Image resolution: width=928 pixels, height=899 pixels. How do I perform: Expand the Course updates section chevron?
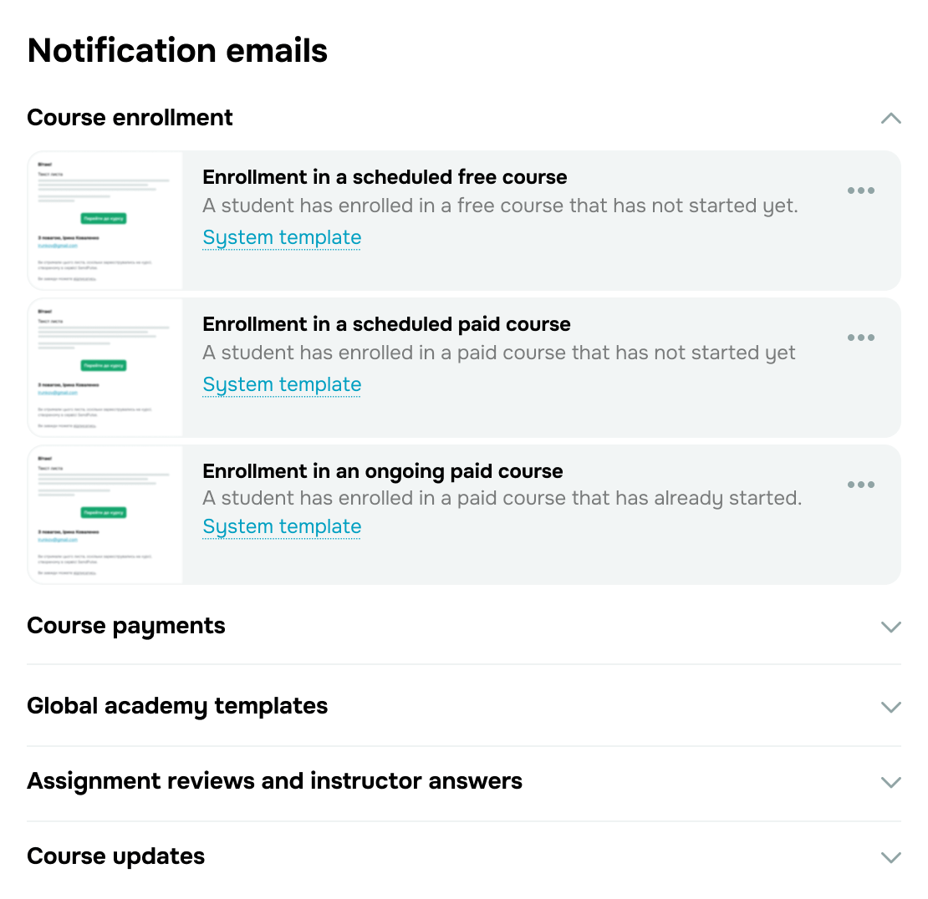click(890, 857)
